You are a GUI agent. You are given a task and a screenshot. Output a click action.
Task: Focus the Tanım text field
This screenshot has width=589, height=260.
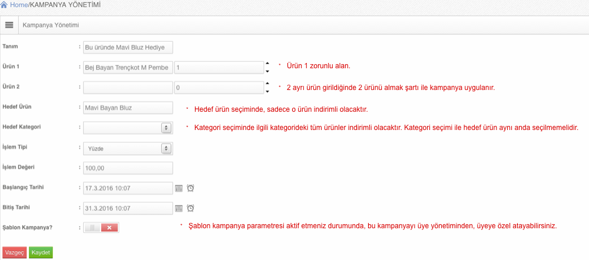128,48
